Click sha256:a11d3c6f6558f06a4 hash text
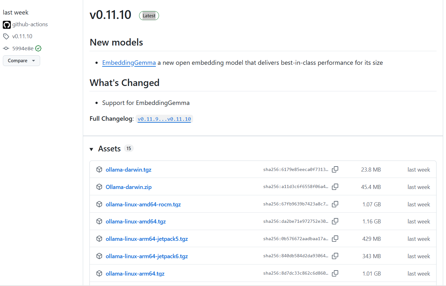 point(296,187)
